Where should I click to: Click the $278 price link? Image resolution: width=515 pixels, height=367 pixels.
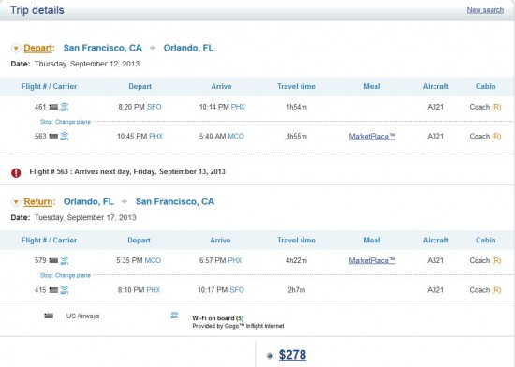point(292,355)
